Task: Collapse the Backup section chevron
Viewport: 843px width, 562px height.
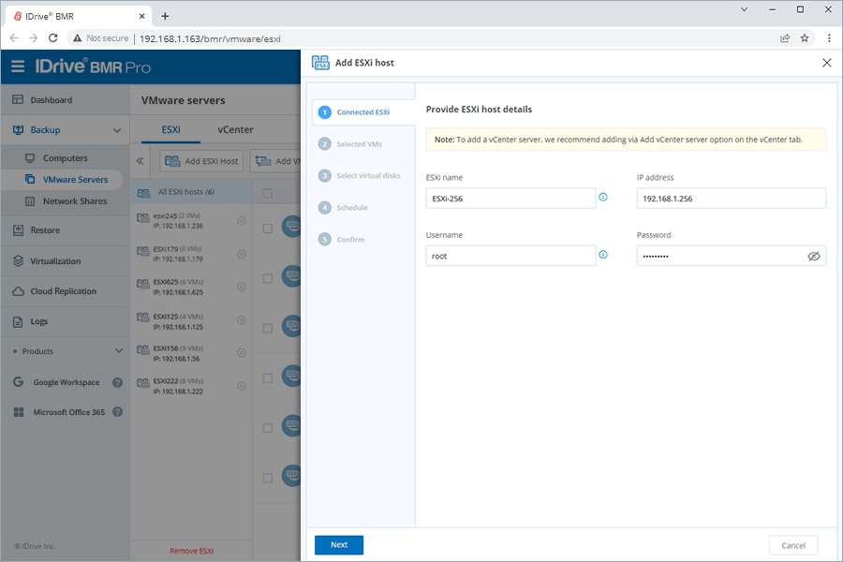Action: click(119, 129)
